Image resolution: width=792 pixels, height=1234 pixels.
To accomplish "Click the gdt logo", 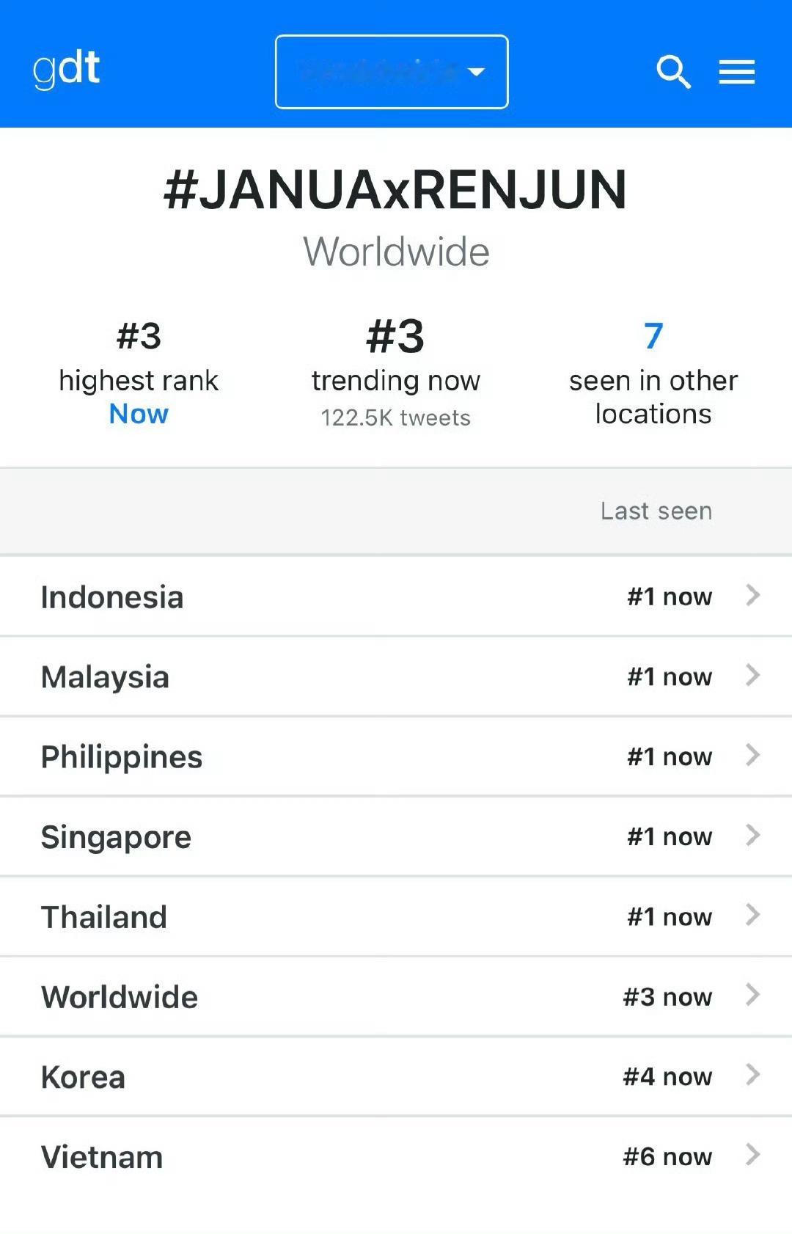I will [x=66, y=70].
